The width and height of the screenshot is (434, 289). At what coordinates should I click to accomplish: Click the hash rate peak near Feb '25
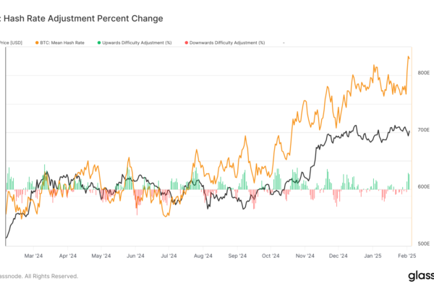click(409, 56)
